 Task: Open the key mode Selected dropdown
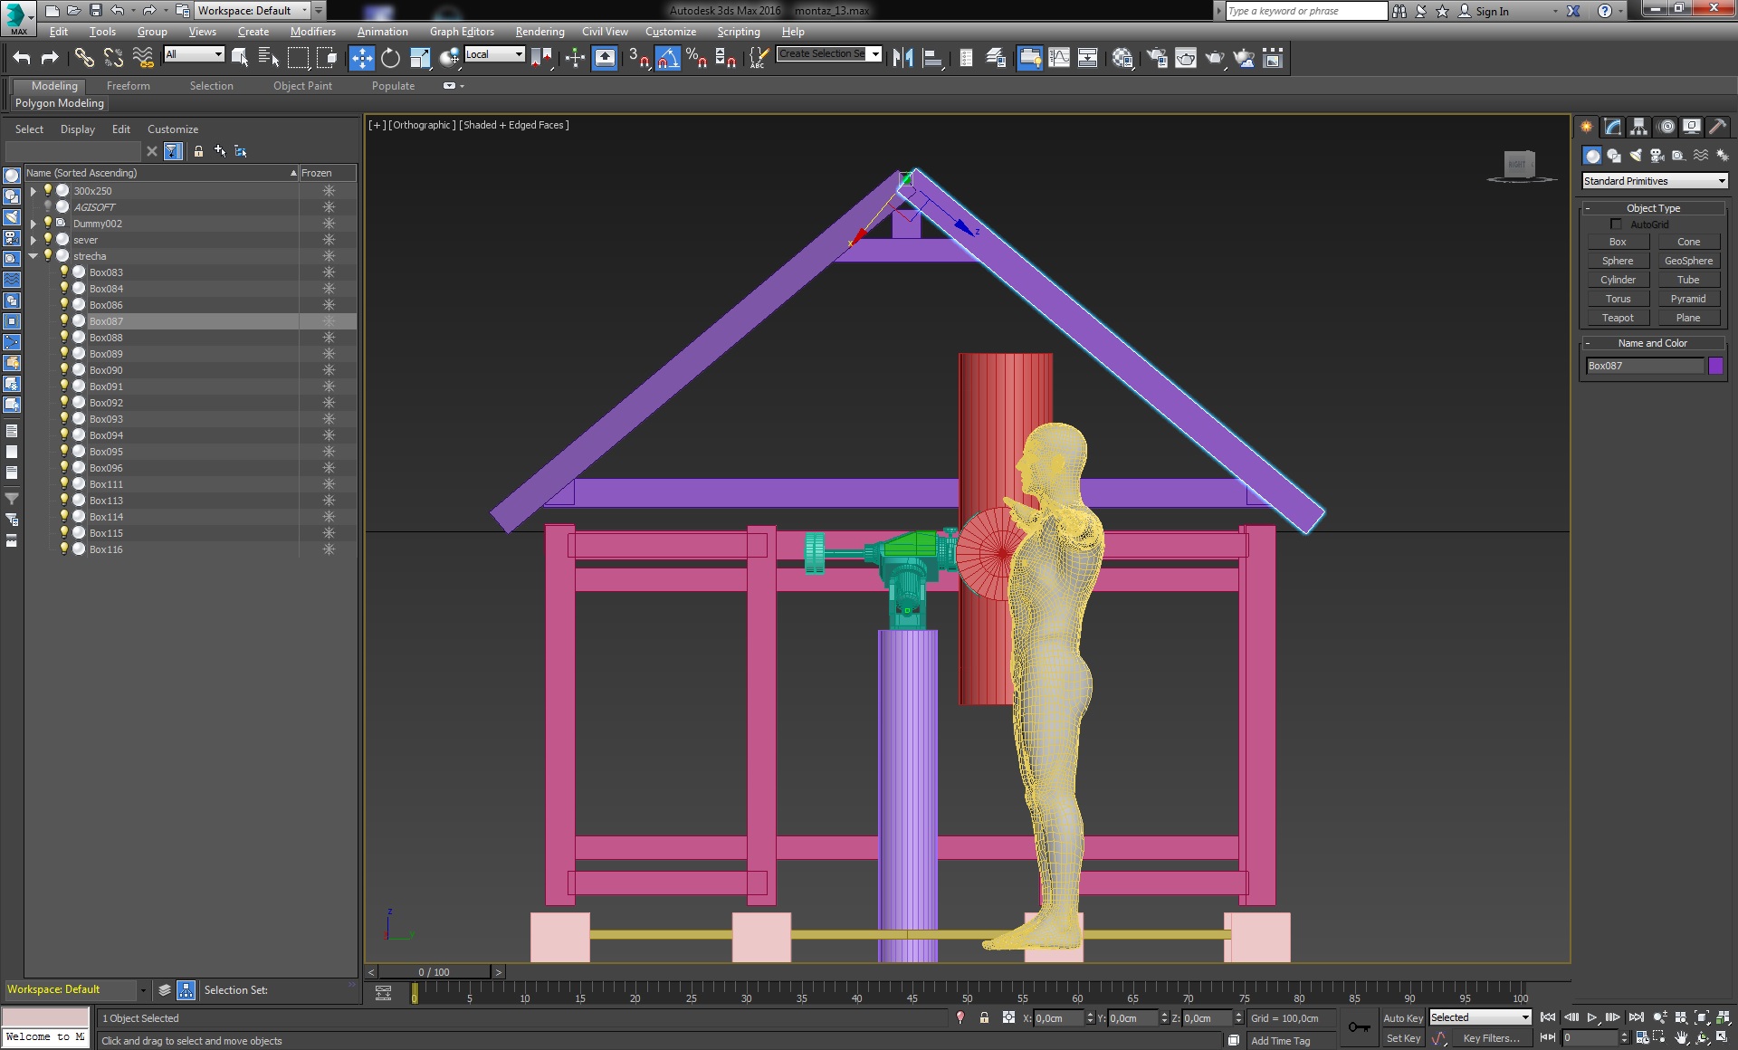coord(1480,1017)
